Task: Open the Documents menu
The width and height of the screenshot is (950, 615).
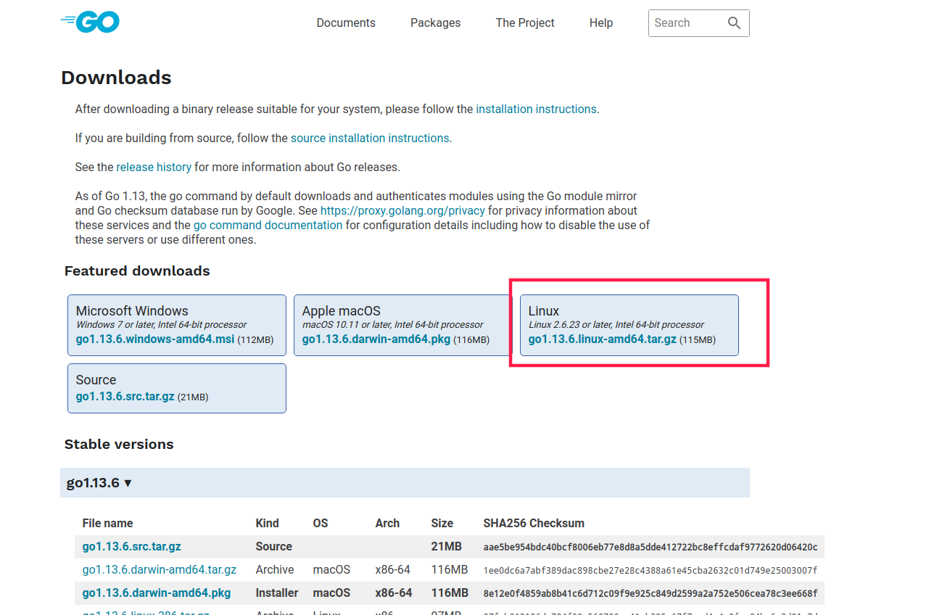Action: point(346,23)
